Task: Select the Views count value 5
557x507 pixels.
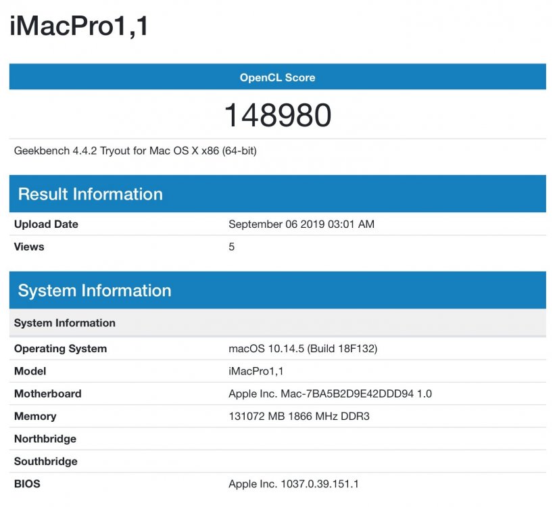Action: (232, 247)
